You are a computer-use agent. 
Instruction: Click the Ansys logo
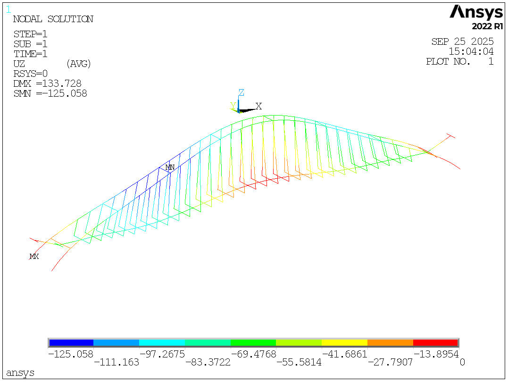coord(476,17)
